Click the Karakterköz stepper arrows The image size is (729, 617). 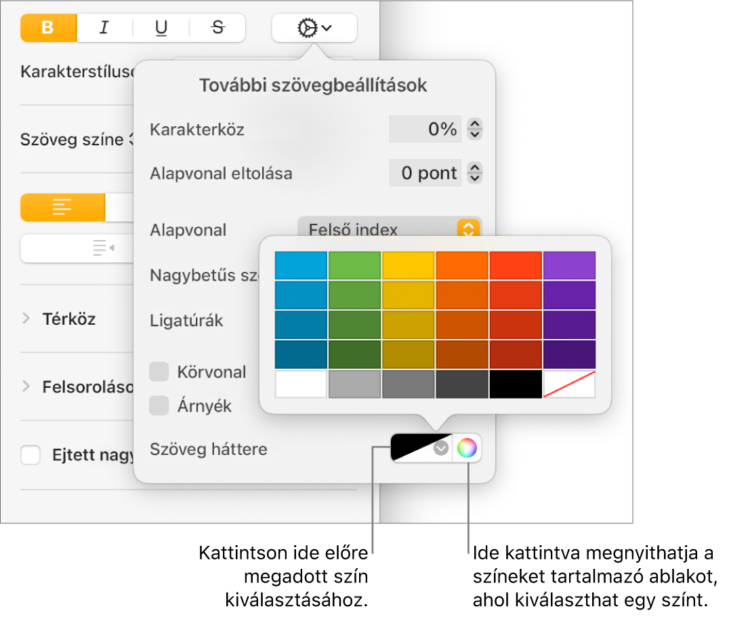[x=474, y=129]
